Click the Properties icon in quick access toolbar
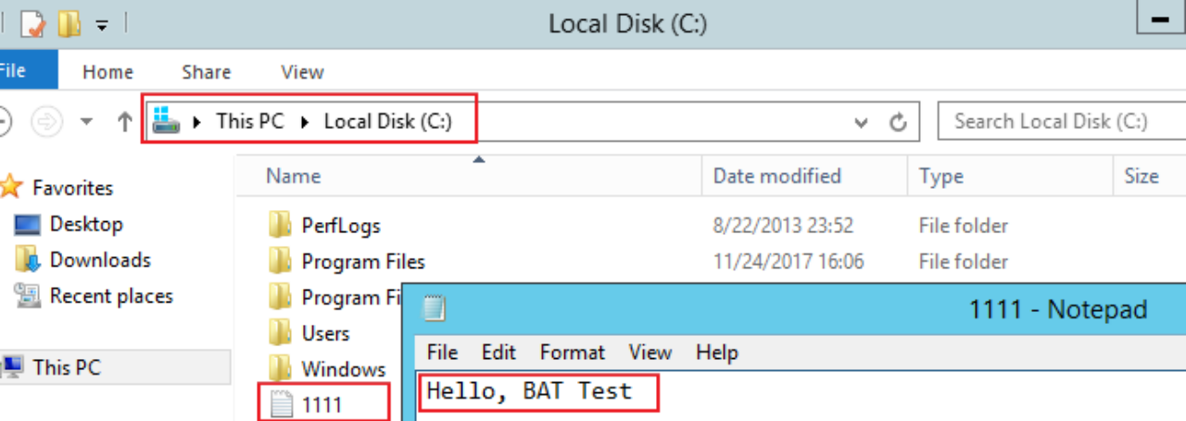 32,23
